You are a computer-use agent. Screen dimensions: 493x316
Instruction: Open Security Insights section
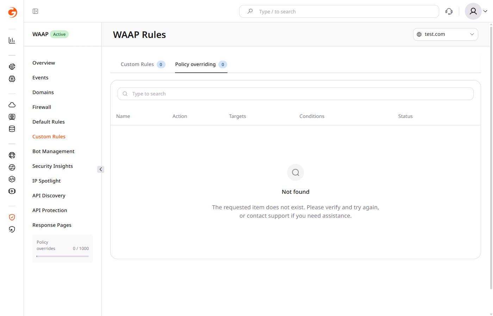52,166
